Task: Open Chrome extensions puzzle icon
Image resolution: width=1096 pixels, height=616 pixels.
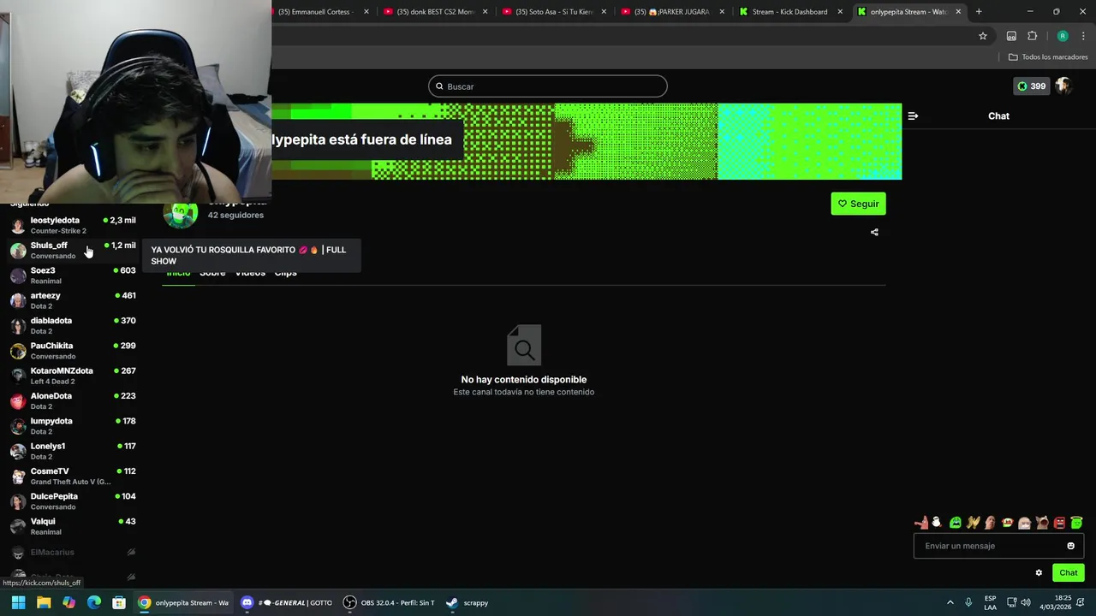Action: pos(1032,36)
